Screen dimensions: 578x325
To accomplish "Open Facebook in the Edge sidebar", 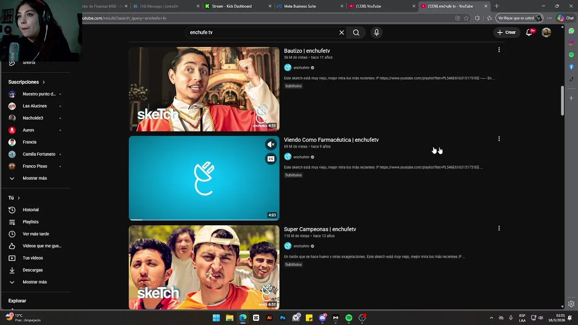I will (571, 67).
